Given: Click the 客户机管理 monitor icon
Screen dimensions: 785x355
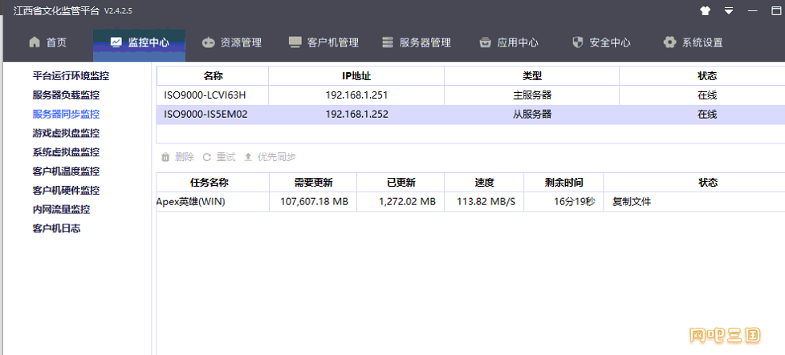Looking at the screenshot, I should click(295, 42).
